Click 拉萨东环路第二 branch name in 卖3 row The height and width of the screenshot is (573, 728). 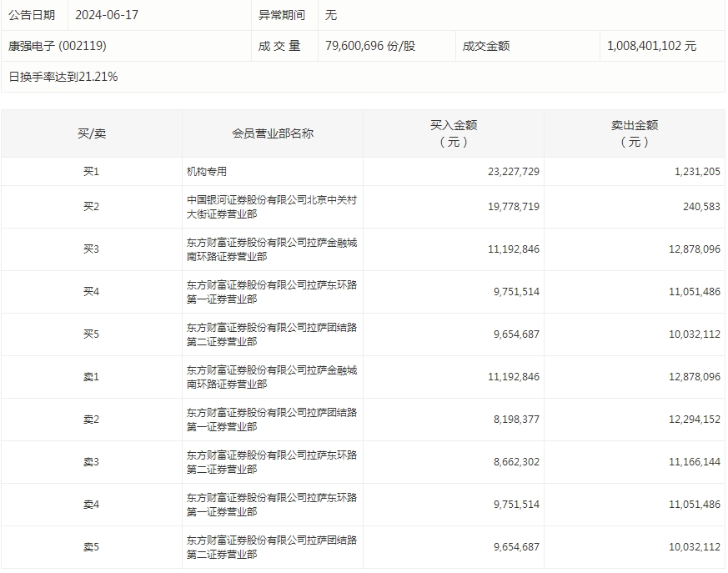(x=272, y=462)
